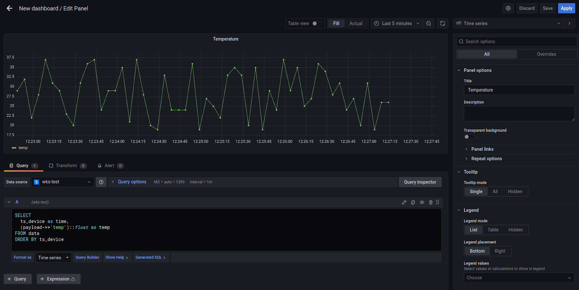Switch to the Transform tab

(x=67, y=166)
